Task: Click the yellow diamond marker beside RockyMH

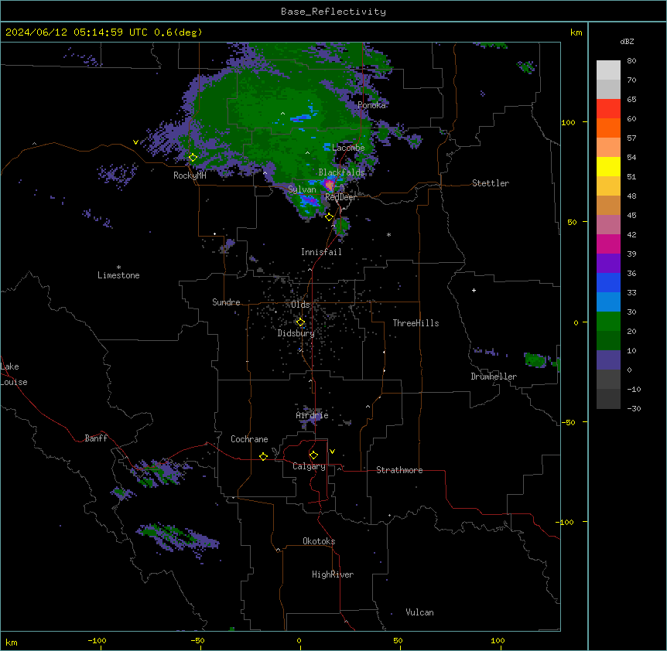Action: coord(193,158)
